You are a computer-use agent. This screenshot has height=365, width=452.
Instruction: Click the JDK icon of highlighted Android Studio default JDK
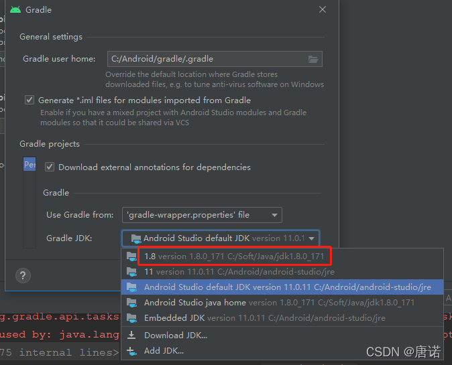pos(131,287)
